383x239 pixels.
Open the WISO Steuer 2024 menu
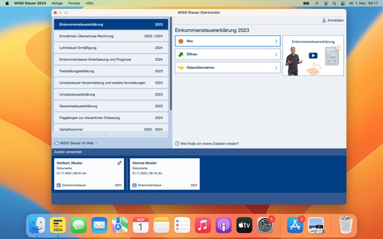30,3
